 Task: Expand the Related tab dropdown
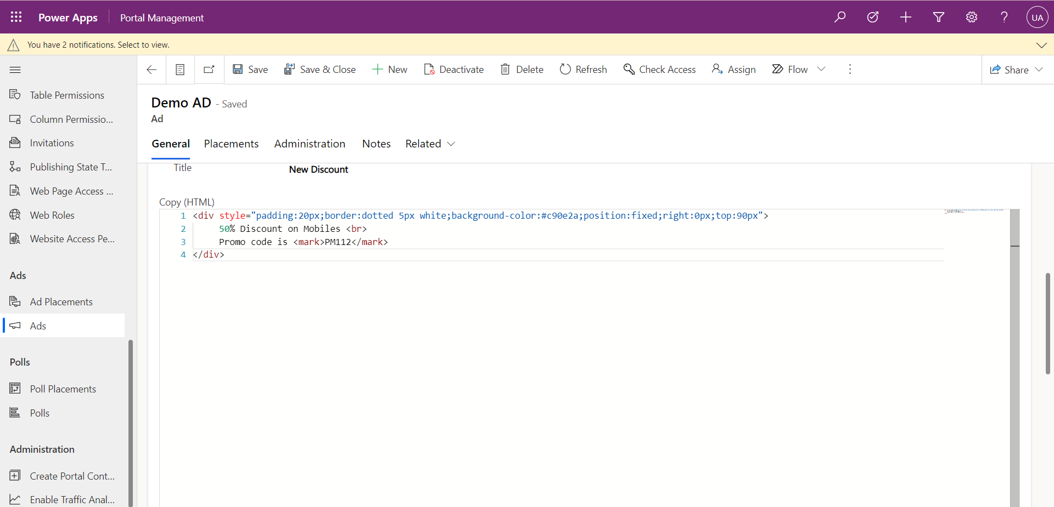point(430,144)
